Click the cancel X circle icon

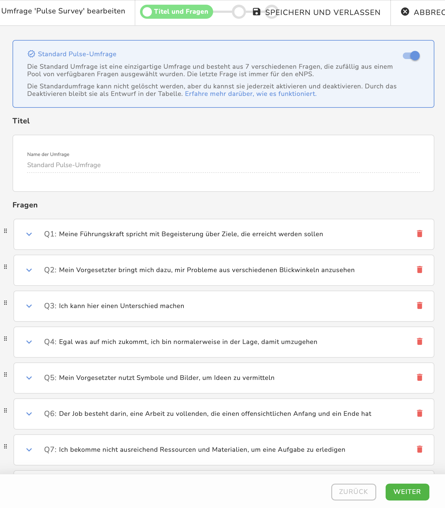pyautogui.click(x=405, y=12)
